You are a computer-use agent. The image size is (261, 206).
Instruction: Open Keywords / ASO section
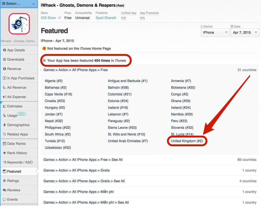tap(19, 162)
